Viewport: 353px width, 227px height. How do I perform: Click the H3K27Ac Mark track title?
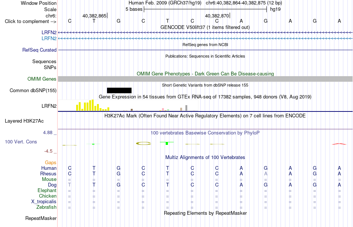coord(205,116)
